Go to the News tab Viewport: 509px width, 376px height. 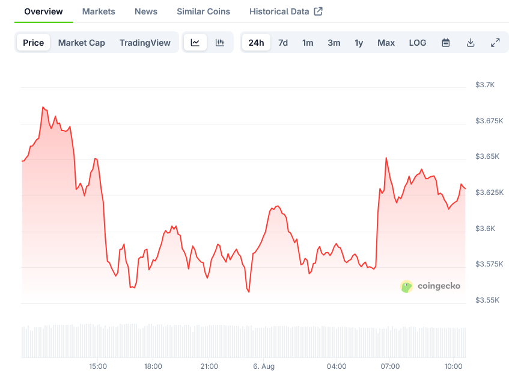click(x=146, y=11)
